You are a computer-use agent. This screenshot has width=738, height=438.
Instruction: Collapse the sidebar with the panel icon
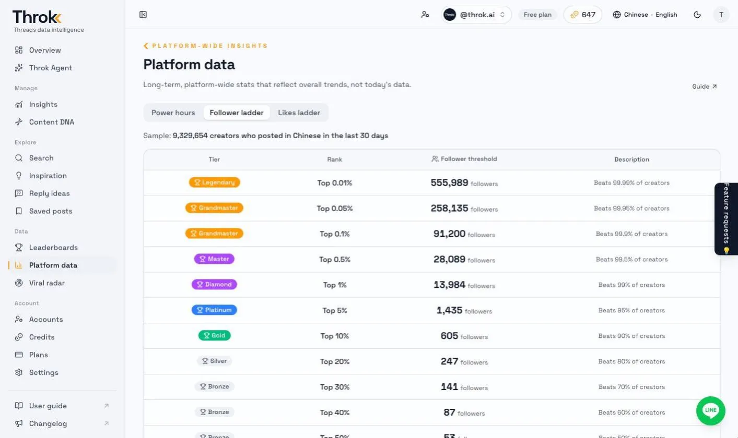[143, 15]
